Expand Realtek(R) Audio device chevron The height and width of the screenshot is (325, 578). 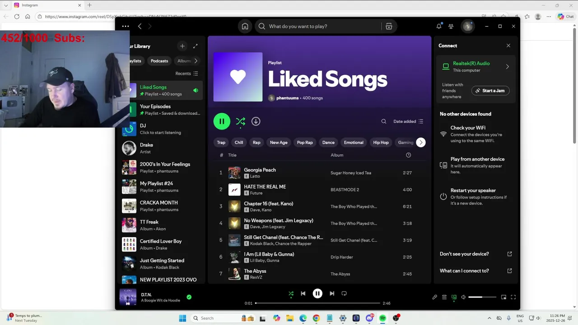[507, 67]
